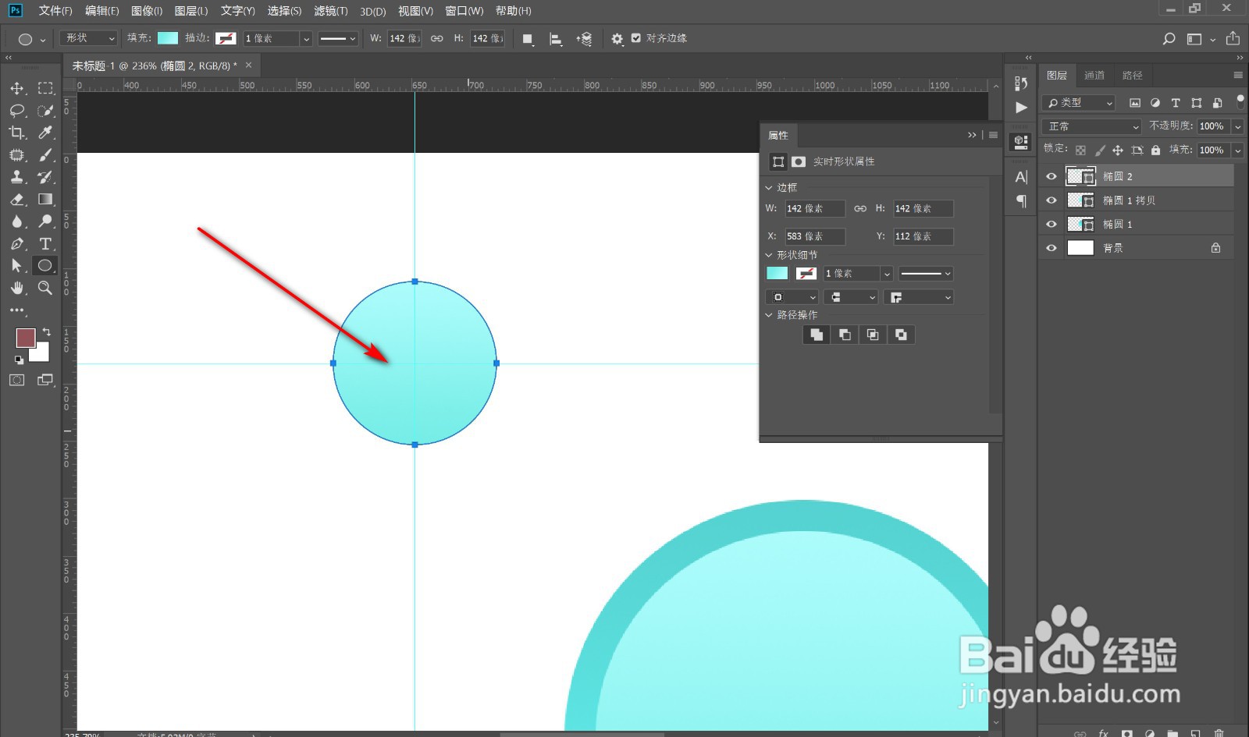The image size is (1249, 737).
Task: Select the Blur tool
Action: click(x=17, y=221)
